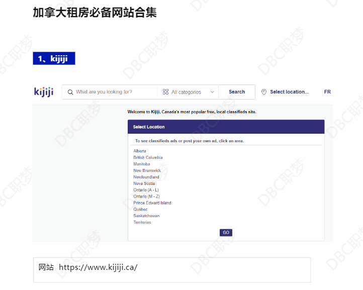363x290 pixels.
Task: Open Select location link
Action: point(290,92)
